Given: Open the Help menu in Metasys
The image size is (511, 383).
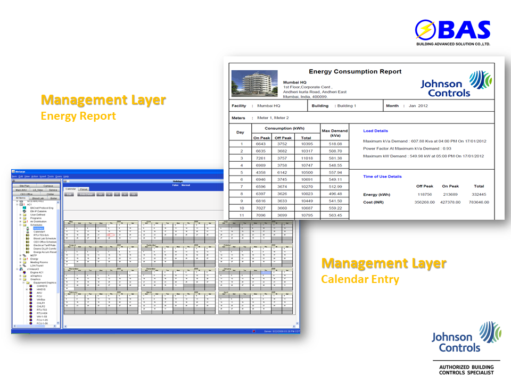Looking at the screenshot, I should (x=66, y=177).
